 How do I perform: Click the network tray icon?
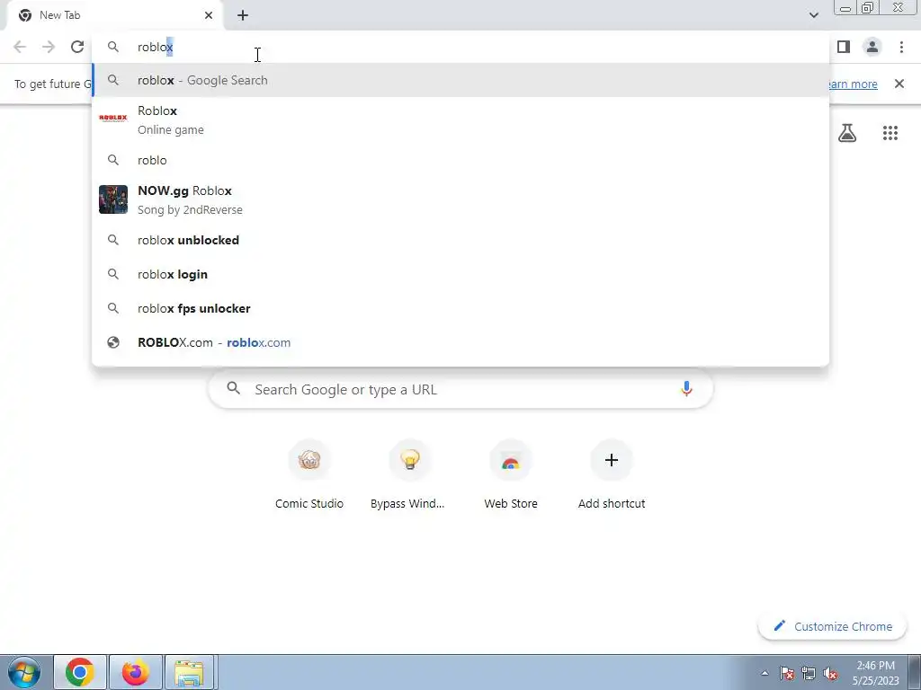pos(809,673)
